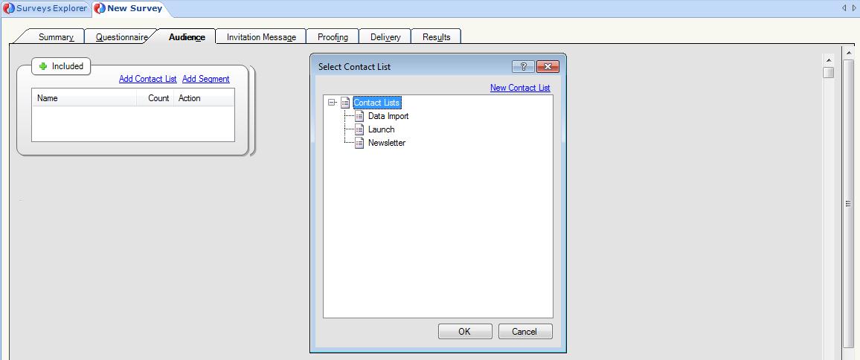Image resolution: width=860 pixels, height=360 pixels.
Task: Click the Launch list icon
Action: [359, 129]
